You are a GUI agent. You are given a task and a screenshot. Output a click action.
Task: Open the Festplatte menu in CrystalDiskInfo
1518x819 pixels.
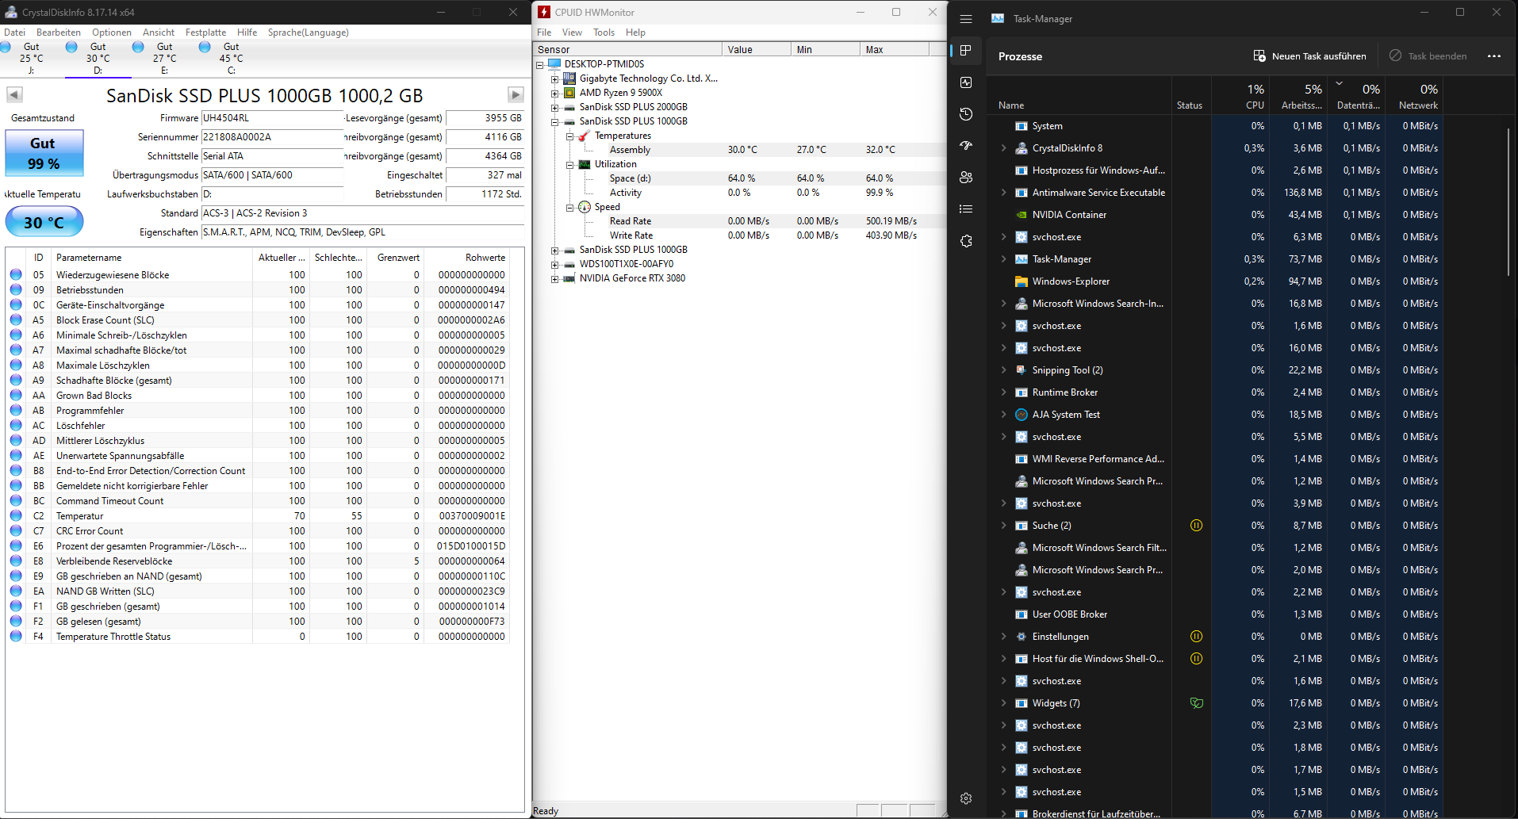[205, 33]
